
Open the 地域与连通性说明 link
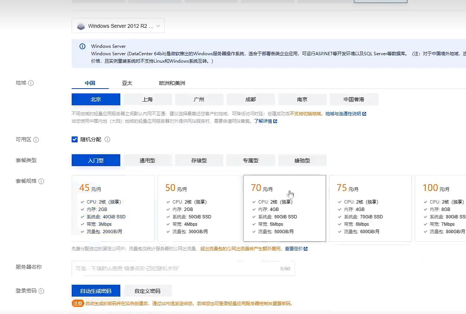point(343,114)
